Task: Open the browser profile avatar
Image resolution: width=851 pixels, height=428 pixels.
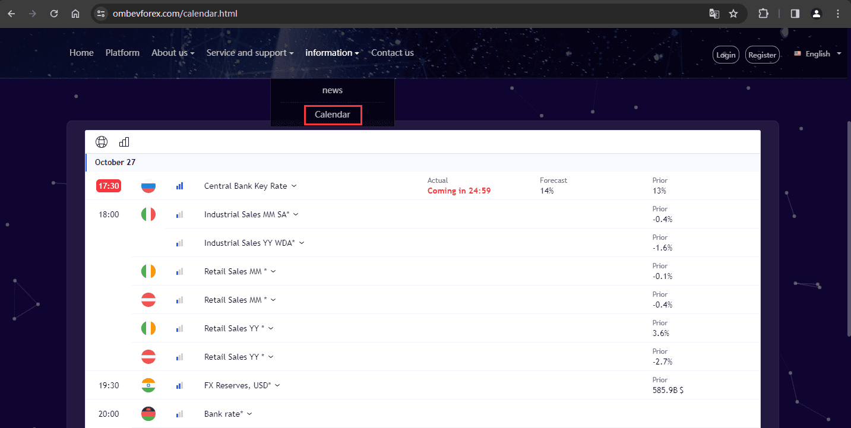Action: point(817,13)
